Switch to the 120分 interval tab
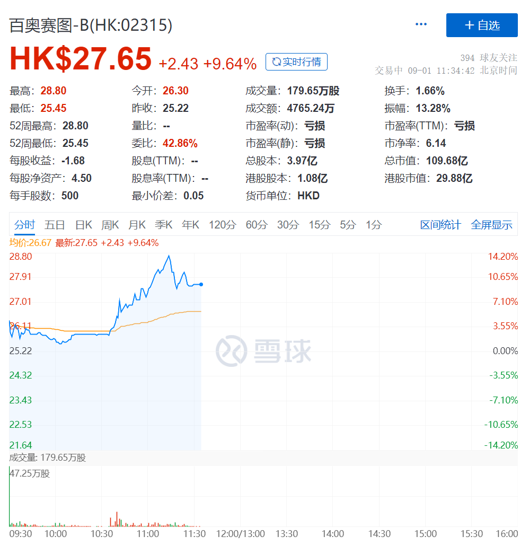This screenshot has width=529, height=545. [223, 225]
